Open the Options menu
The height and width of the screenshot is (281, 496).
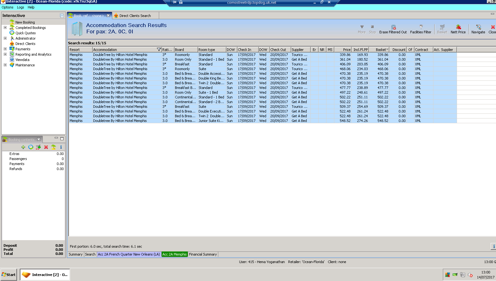click(x=8, y=7)
